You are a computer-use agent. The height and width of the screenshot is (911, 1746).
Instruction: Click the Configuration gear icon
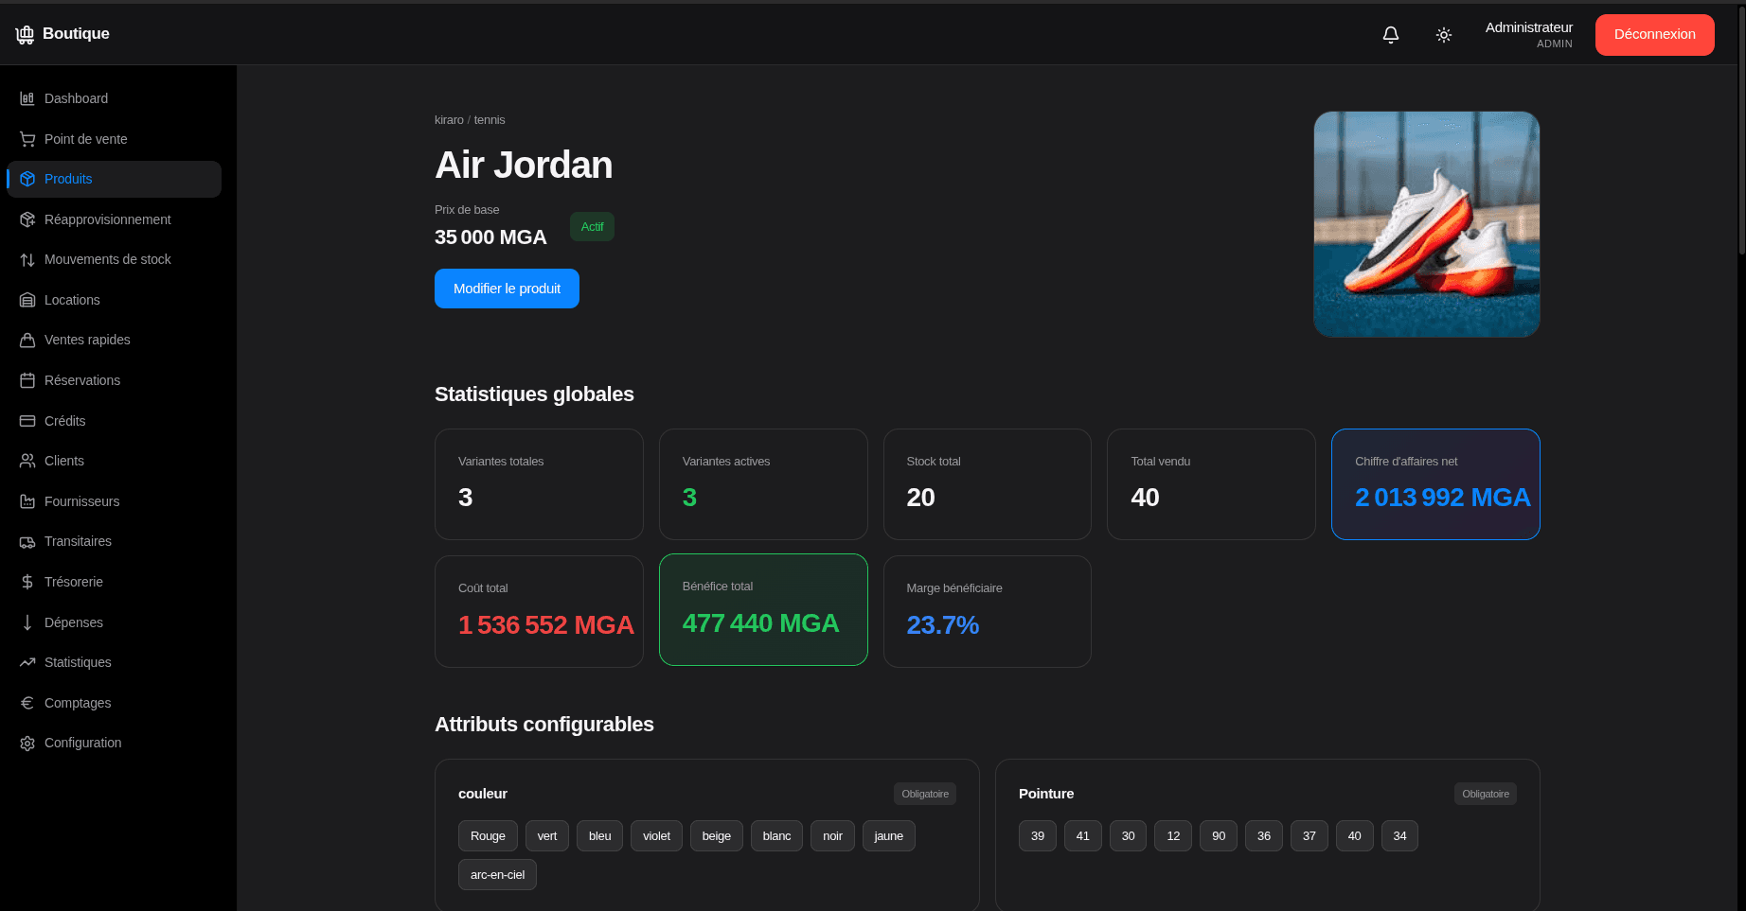27,743
